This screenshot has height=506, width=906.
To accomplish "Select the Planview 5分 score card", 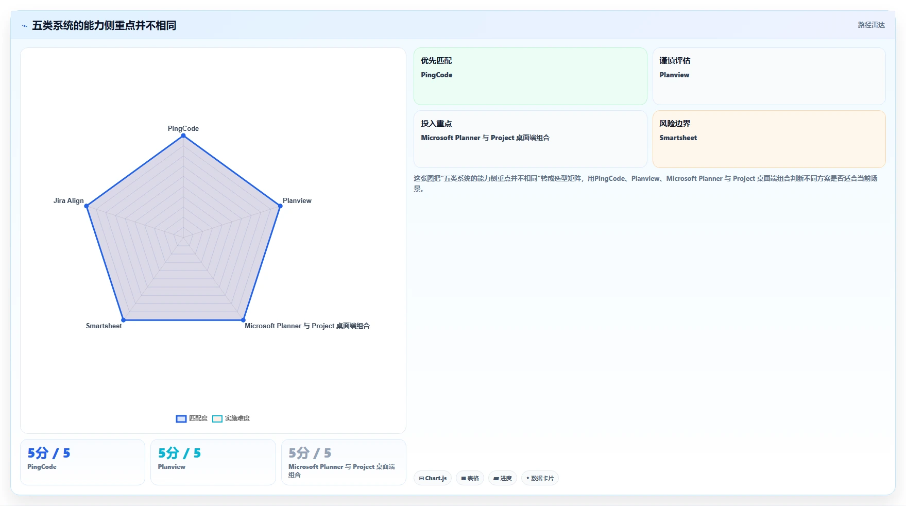I will point(213,462).
